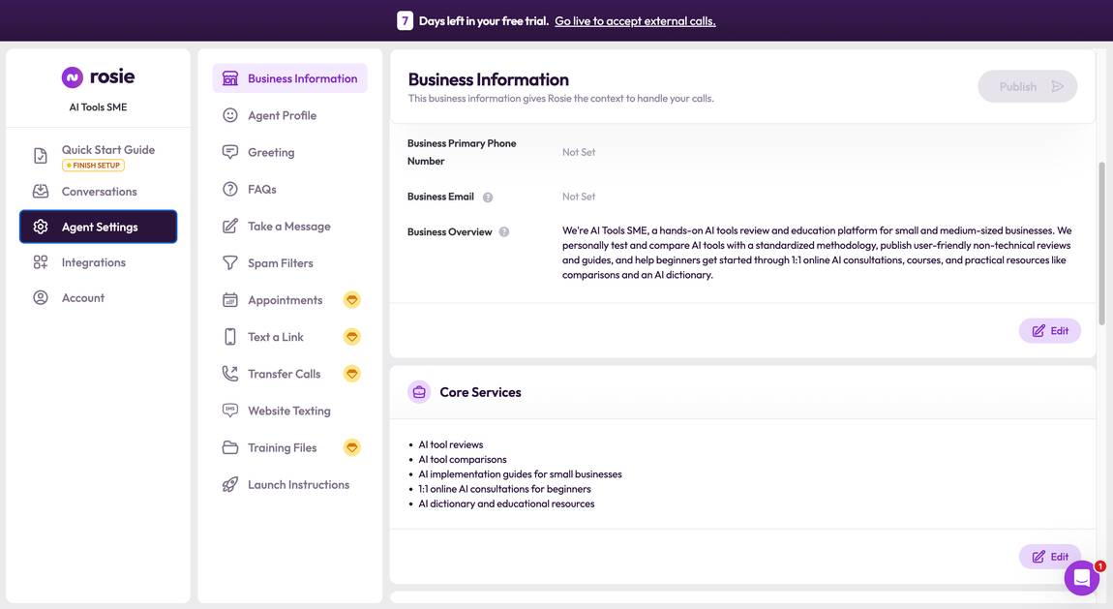Open Launch Instructions settings

pyautogui.click(x=289, y=484)
